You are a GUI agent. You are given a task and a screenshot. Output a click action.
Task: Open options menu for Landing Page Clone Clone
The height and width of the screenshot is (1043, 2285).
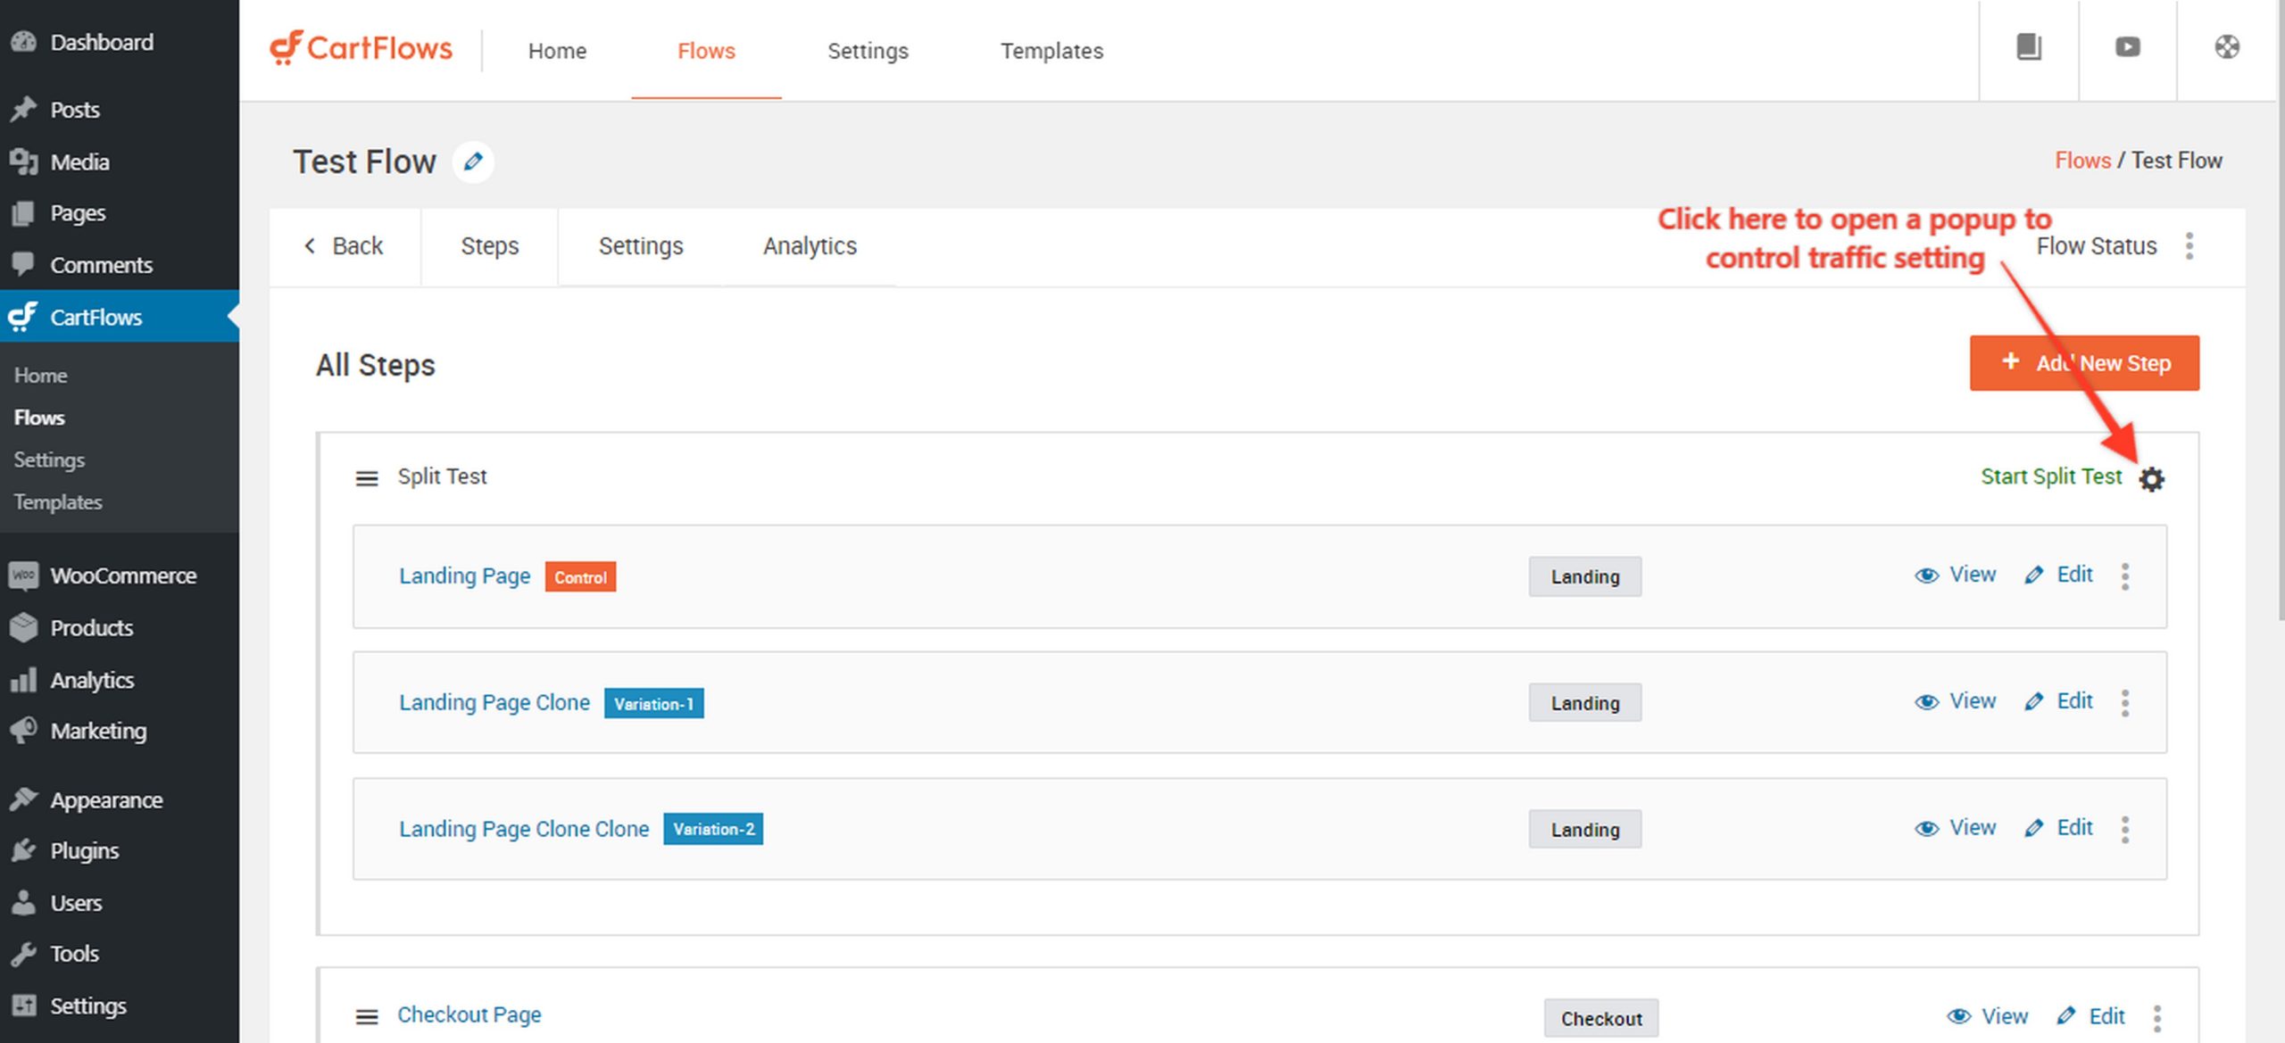(x=2125, y=829)
